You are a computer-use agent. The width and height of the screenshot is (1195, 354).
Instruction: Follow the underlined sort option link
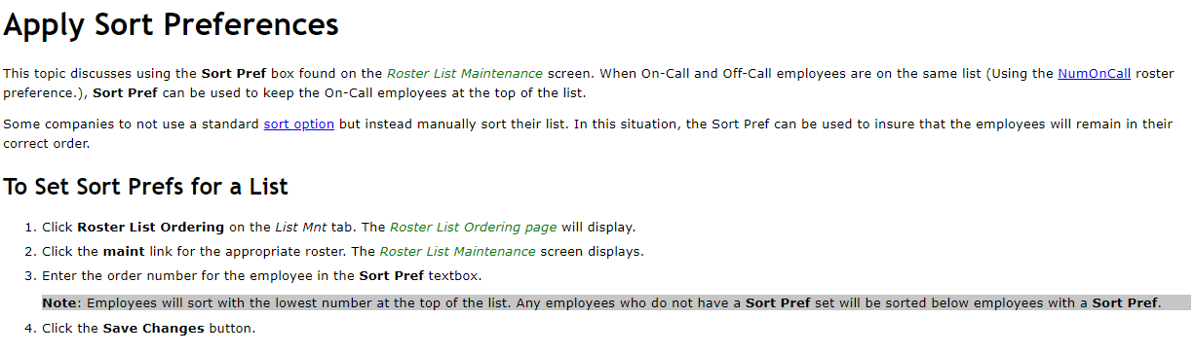pos(298,124)
